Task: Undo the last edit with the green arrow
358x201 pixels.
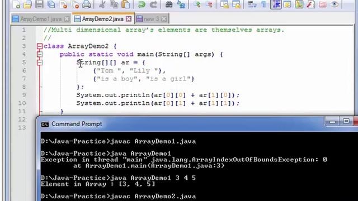Action: coord(142,4)
